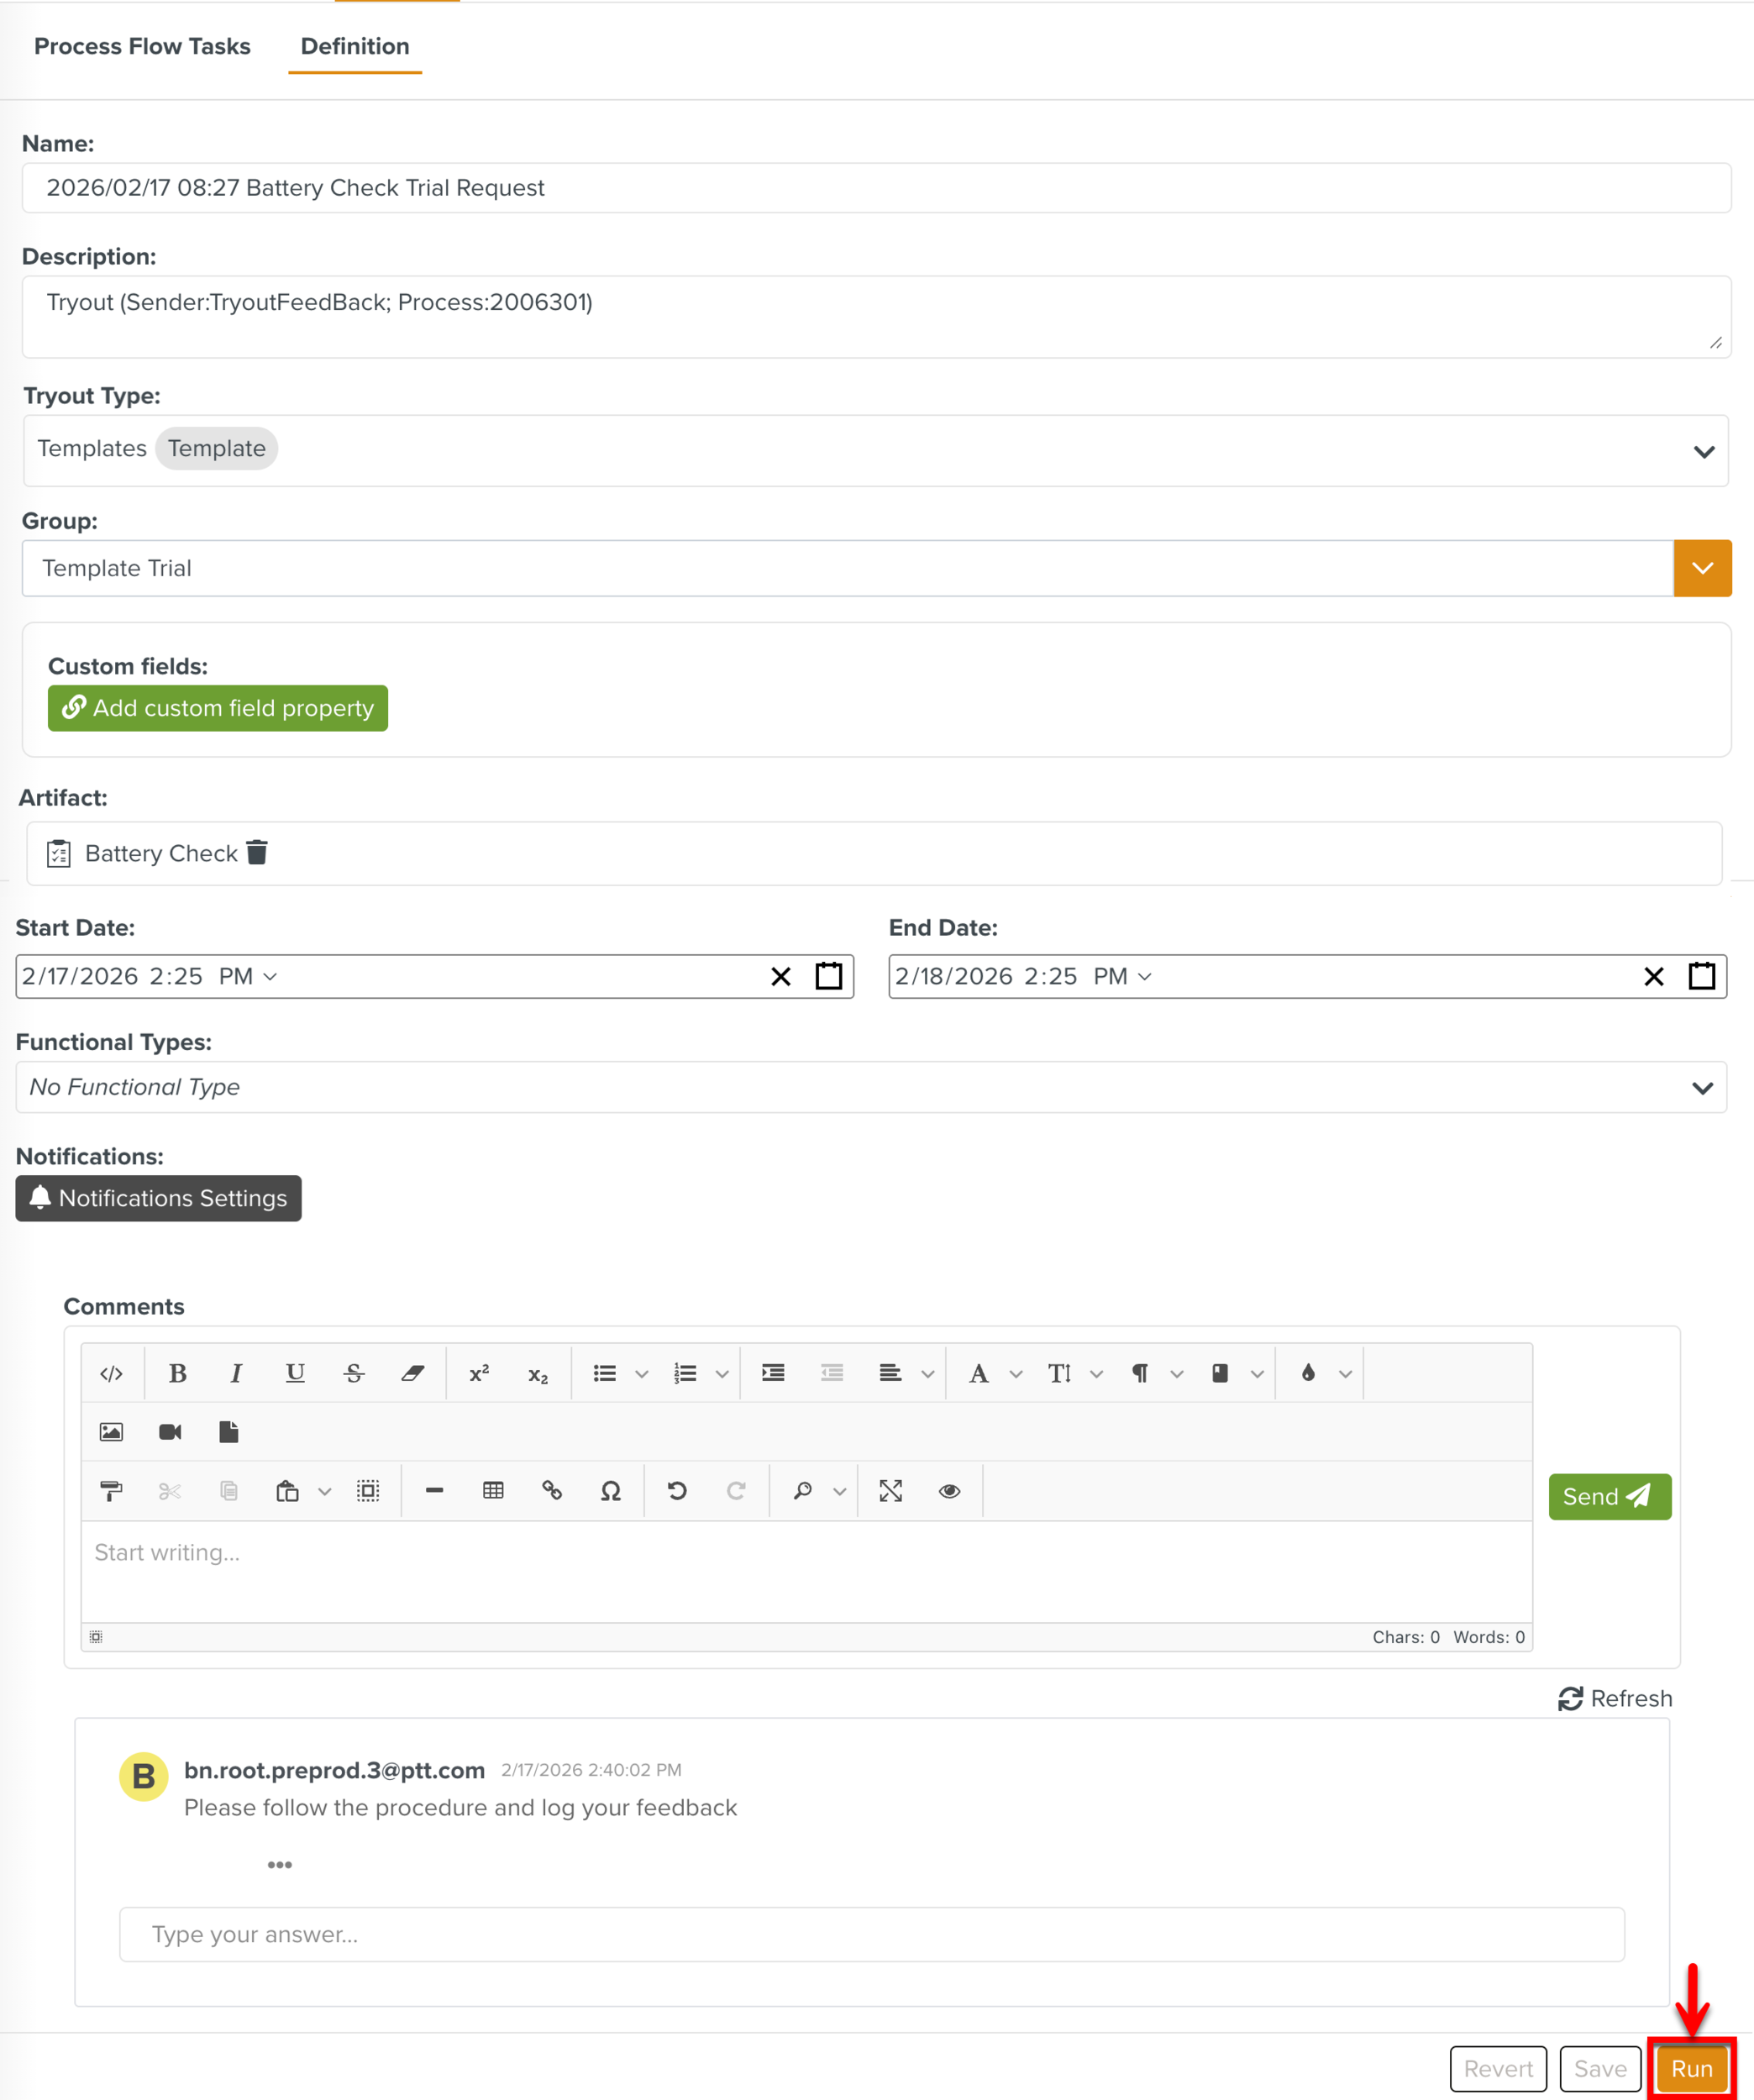Expand the Functional Types dropdown
Screen dimensions: 1754x2100
click(x=1702, y=1087)
